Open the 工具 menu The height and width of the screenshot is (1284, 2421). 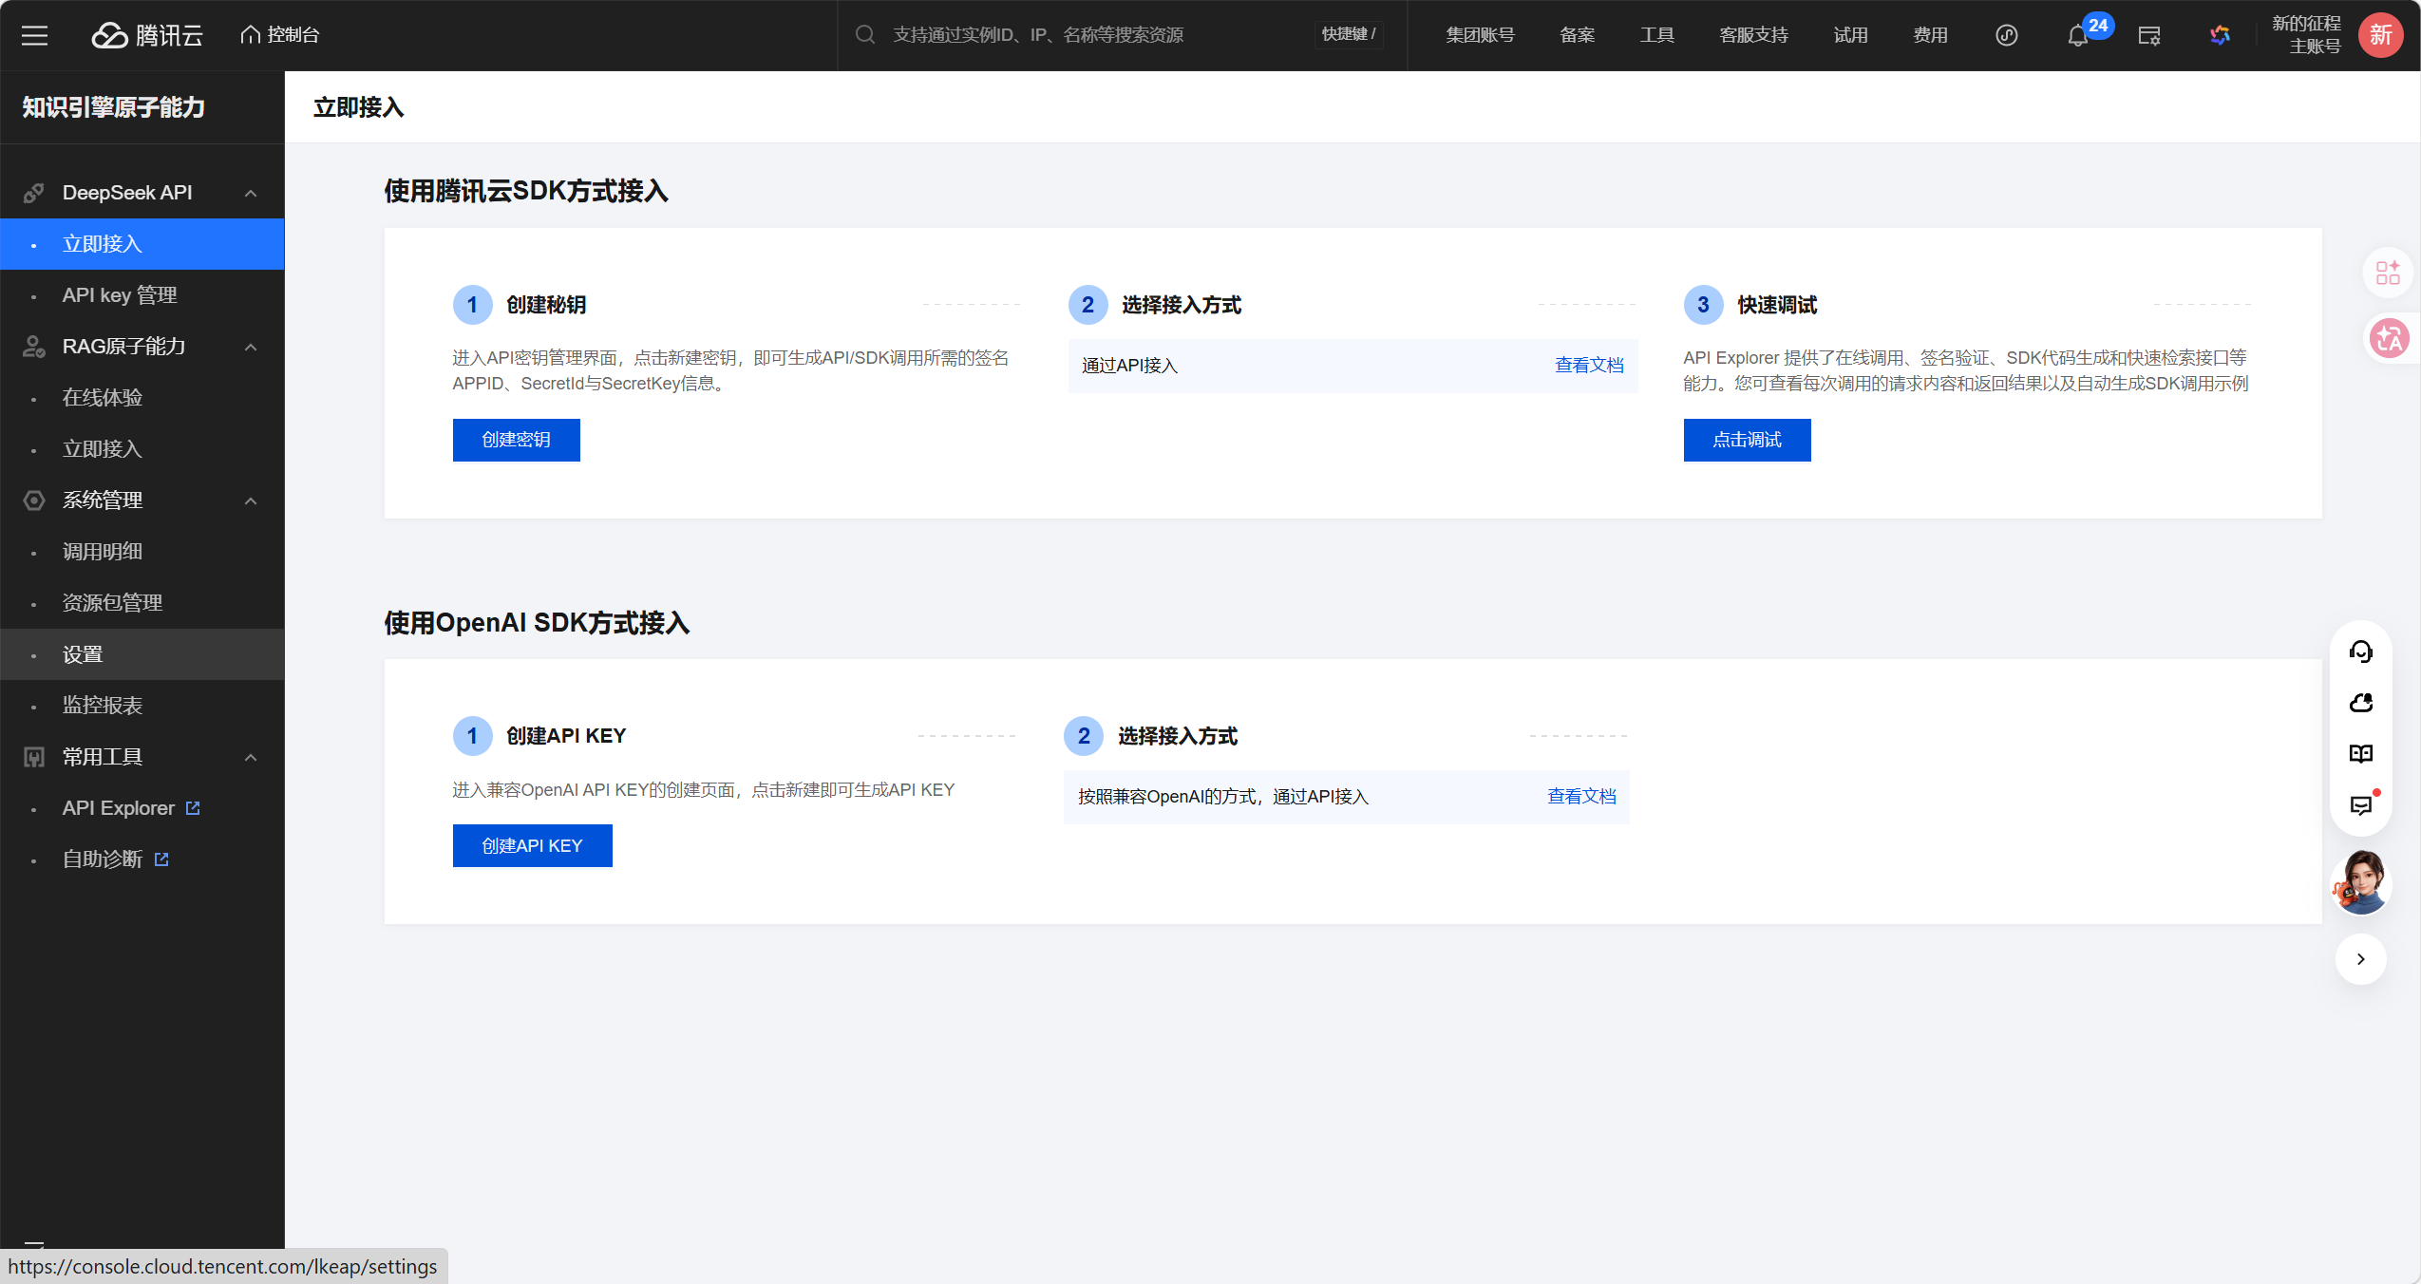pyautogui.click(x=1656, y=35)
